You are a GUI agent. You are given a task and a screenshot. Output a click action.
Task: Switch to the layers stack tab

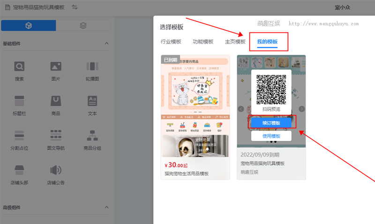pos(83,26)
